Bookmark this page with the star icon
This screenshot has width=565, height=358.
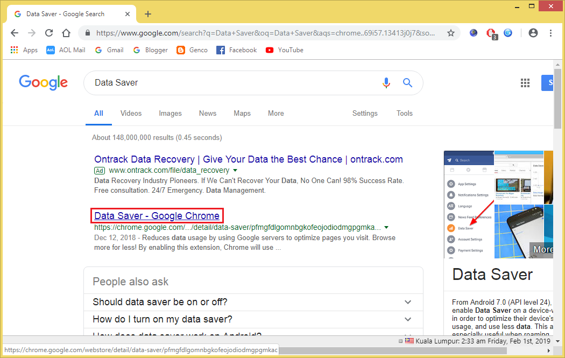click(451, 33)
